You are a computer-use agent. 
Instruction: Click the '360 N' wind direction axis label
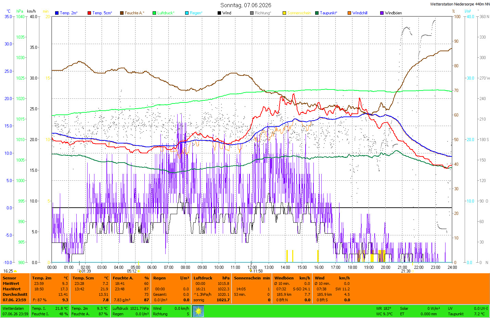pyautogui.click(x=484, y=17)
